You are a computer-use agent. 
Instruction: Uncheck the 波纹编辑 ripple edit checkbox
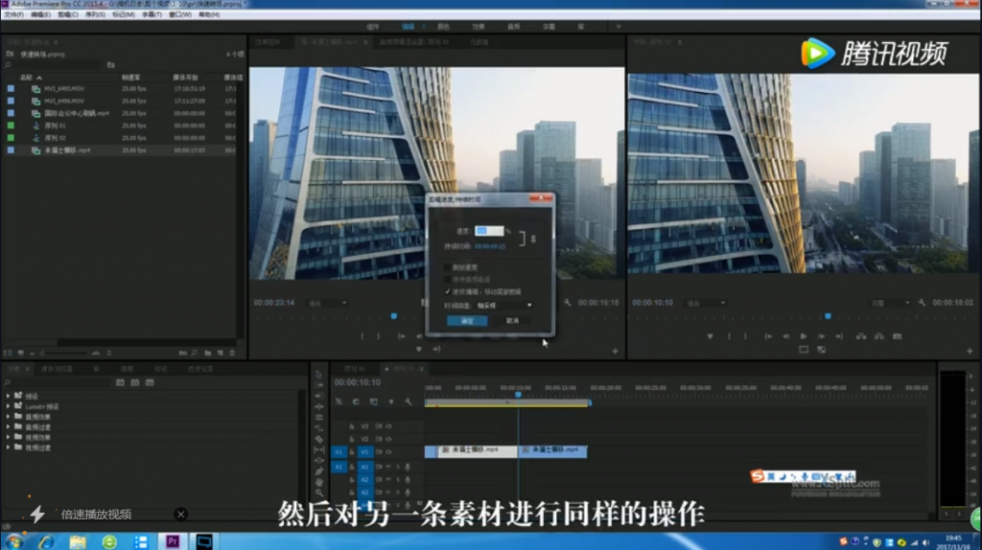(x=447, y=290)
